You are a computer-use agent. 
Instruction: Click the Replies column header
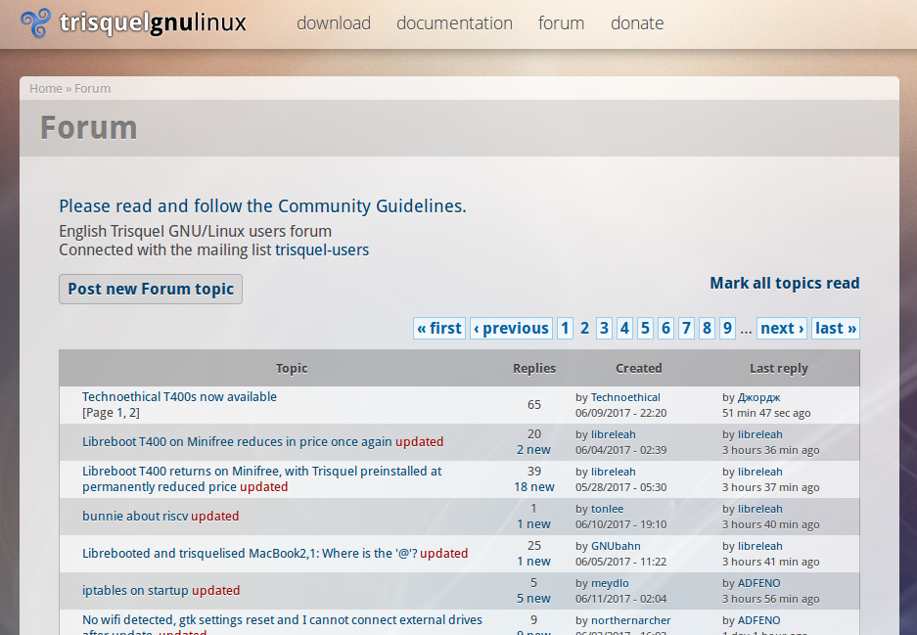[x=534, y=368]
